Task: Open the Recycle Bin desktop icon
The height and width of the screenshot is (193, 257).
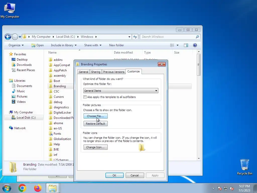Action: [x=244, y=167]
